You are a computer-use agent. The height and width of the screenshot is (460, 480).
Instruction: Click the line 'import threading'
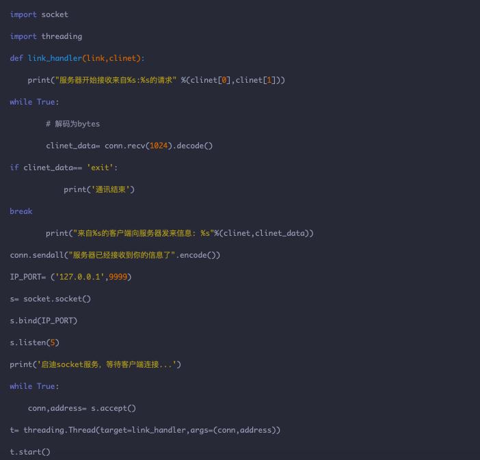[x=46, y=36]
